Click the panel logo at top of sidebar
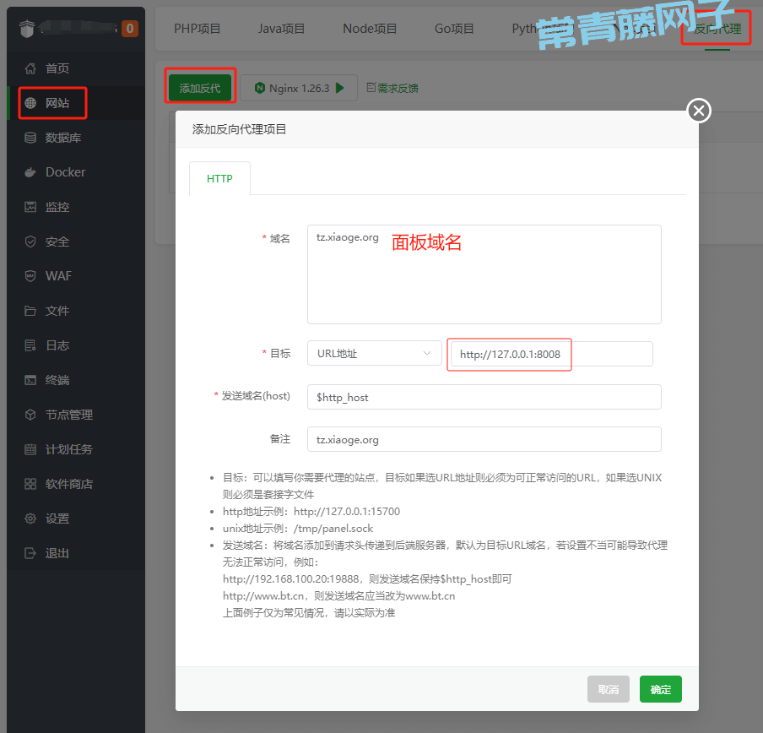Image resolution: width=763 pixels, height=733 pixels. [x=27, y=28]
